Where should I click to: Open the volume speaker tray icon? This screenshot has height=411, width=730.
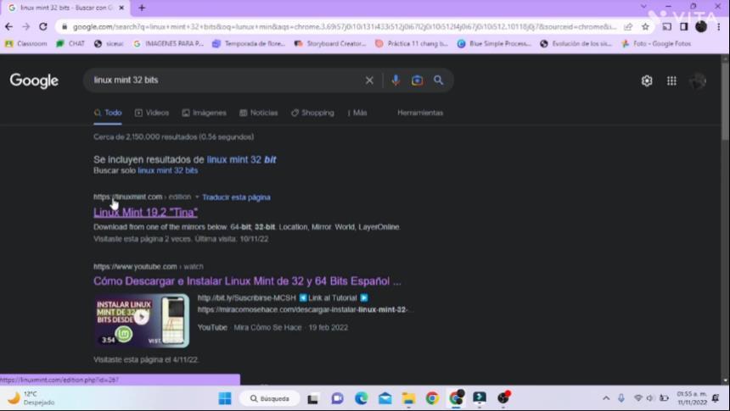click(x=650, y=398)
